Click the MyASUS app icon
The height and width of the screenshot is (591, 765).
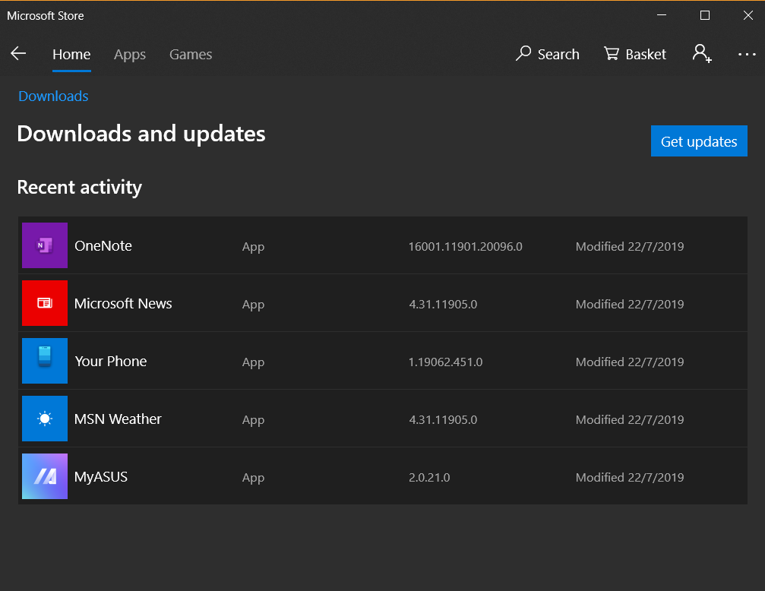pos(45,476)
